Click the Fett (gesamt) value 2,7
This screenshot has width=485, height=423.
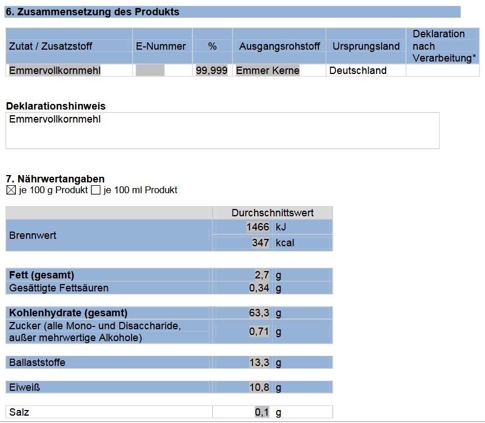pyautogui.click(x=260, y=274)
